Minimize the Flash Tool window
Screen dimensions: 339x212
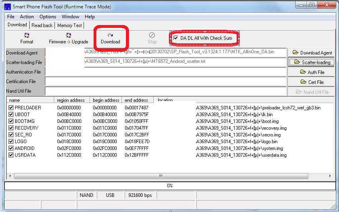(x=301, y=5)
